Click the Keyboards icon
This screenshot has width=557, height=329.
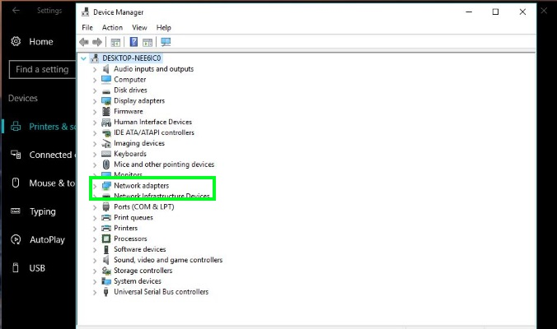(x=105, y=154)
